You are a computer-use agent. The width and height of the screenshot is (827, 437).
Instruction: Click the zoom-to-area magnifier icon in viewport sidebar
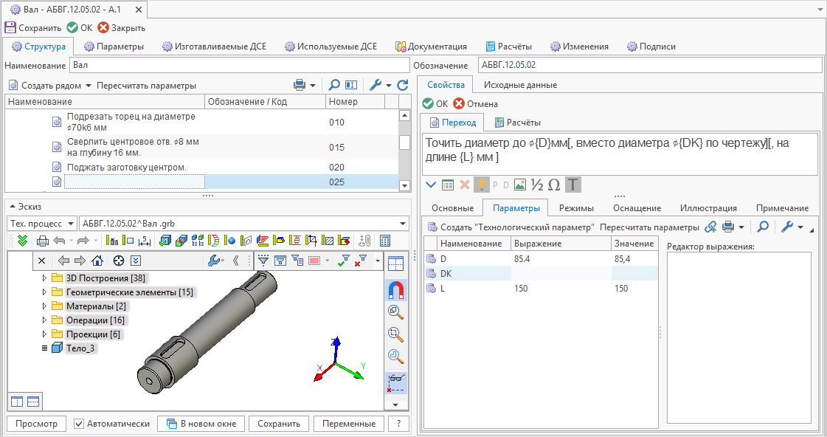pos(395,334)
